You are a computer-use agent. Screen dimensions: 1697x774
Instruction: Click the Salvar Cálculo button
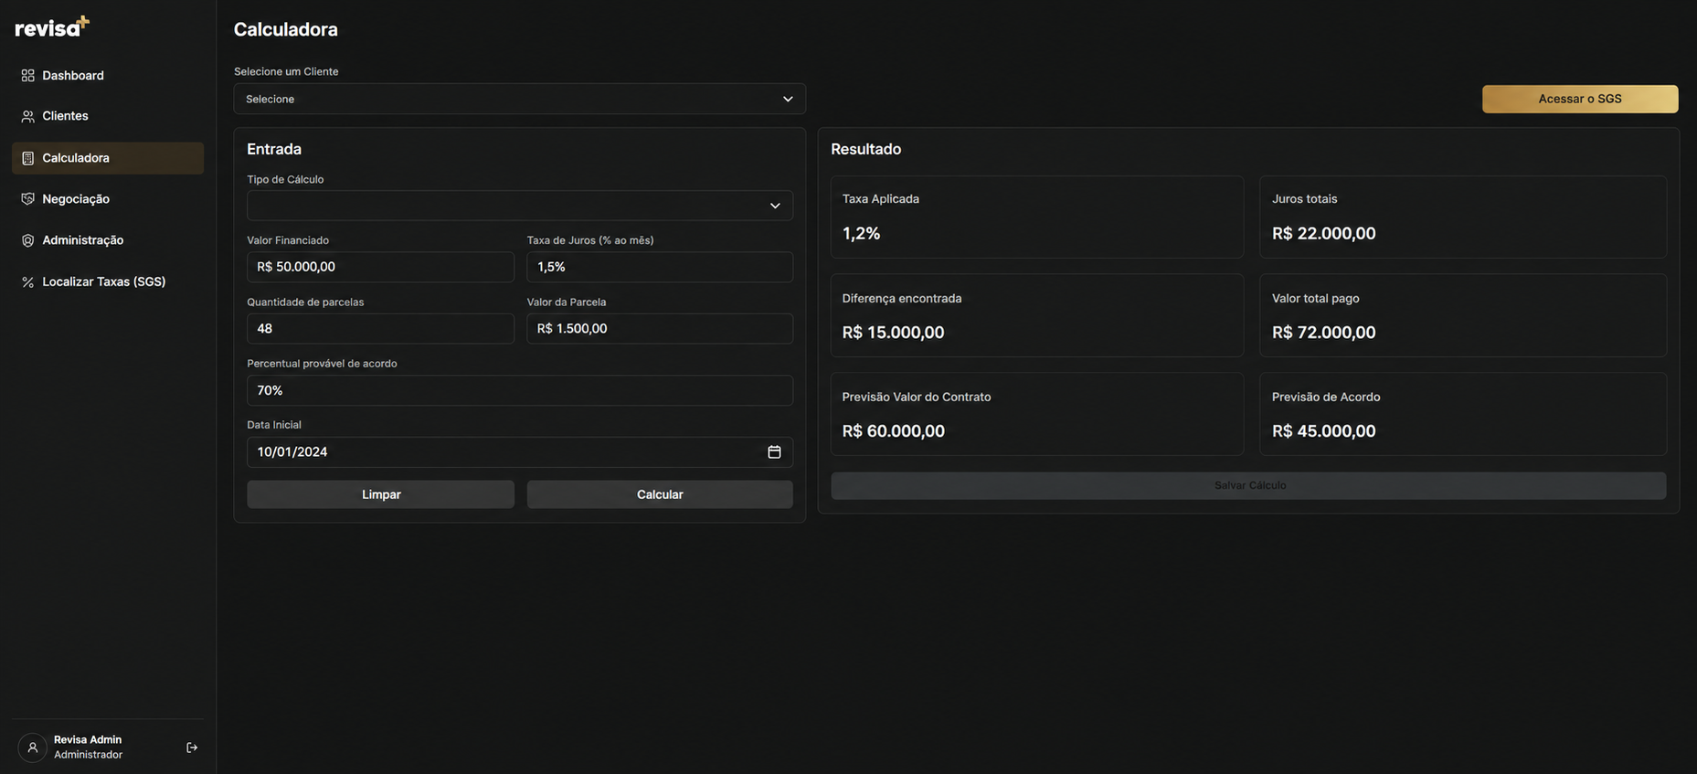pos(1248,485)
